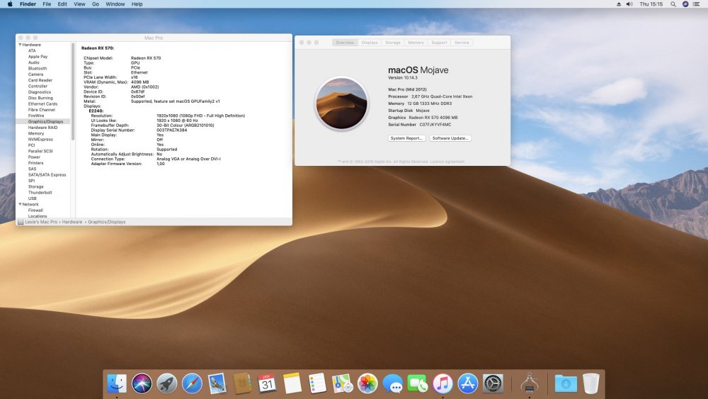The width and height of the screenshot is (708, 399).
Task: Open Calendar icon showing 31
Action: (x=268, y=383)
